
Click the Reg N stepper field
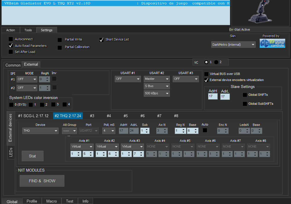[180, 131]
